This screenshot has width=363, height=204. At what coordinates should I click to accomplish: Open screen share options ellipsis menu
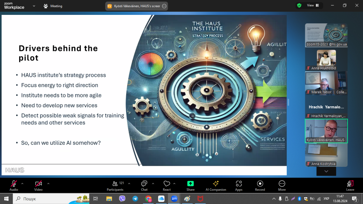click(x=164, y=6)
